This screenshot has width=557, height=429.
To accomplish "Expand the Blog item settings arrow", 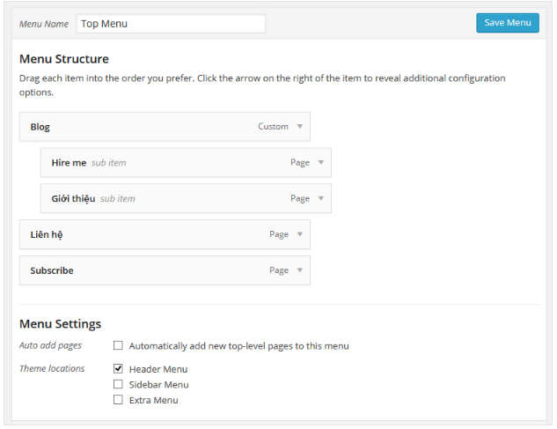I will (300, 127).
